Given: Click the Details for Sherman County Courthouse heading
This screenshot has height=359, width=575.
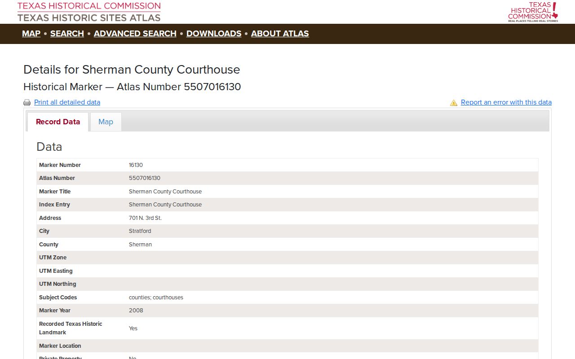Looking at the screenshot, I should click(132, 70).
